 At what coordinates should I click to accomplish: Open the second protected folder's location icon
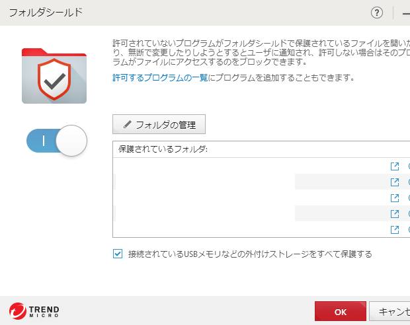(x=395, y=182)
